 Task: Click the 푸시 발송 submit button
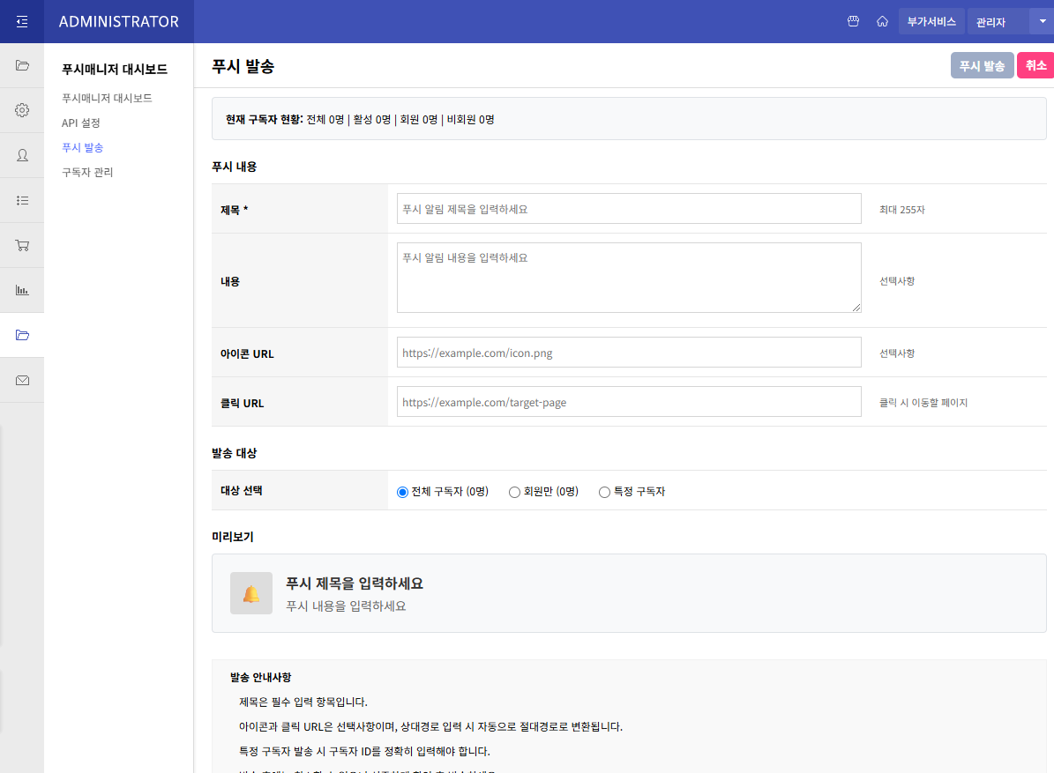point(982,66)
